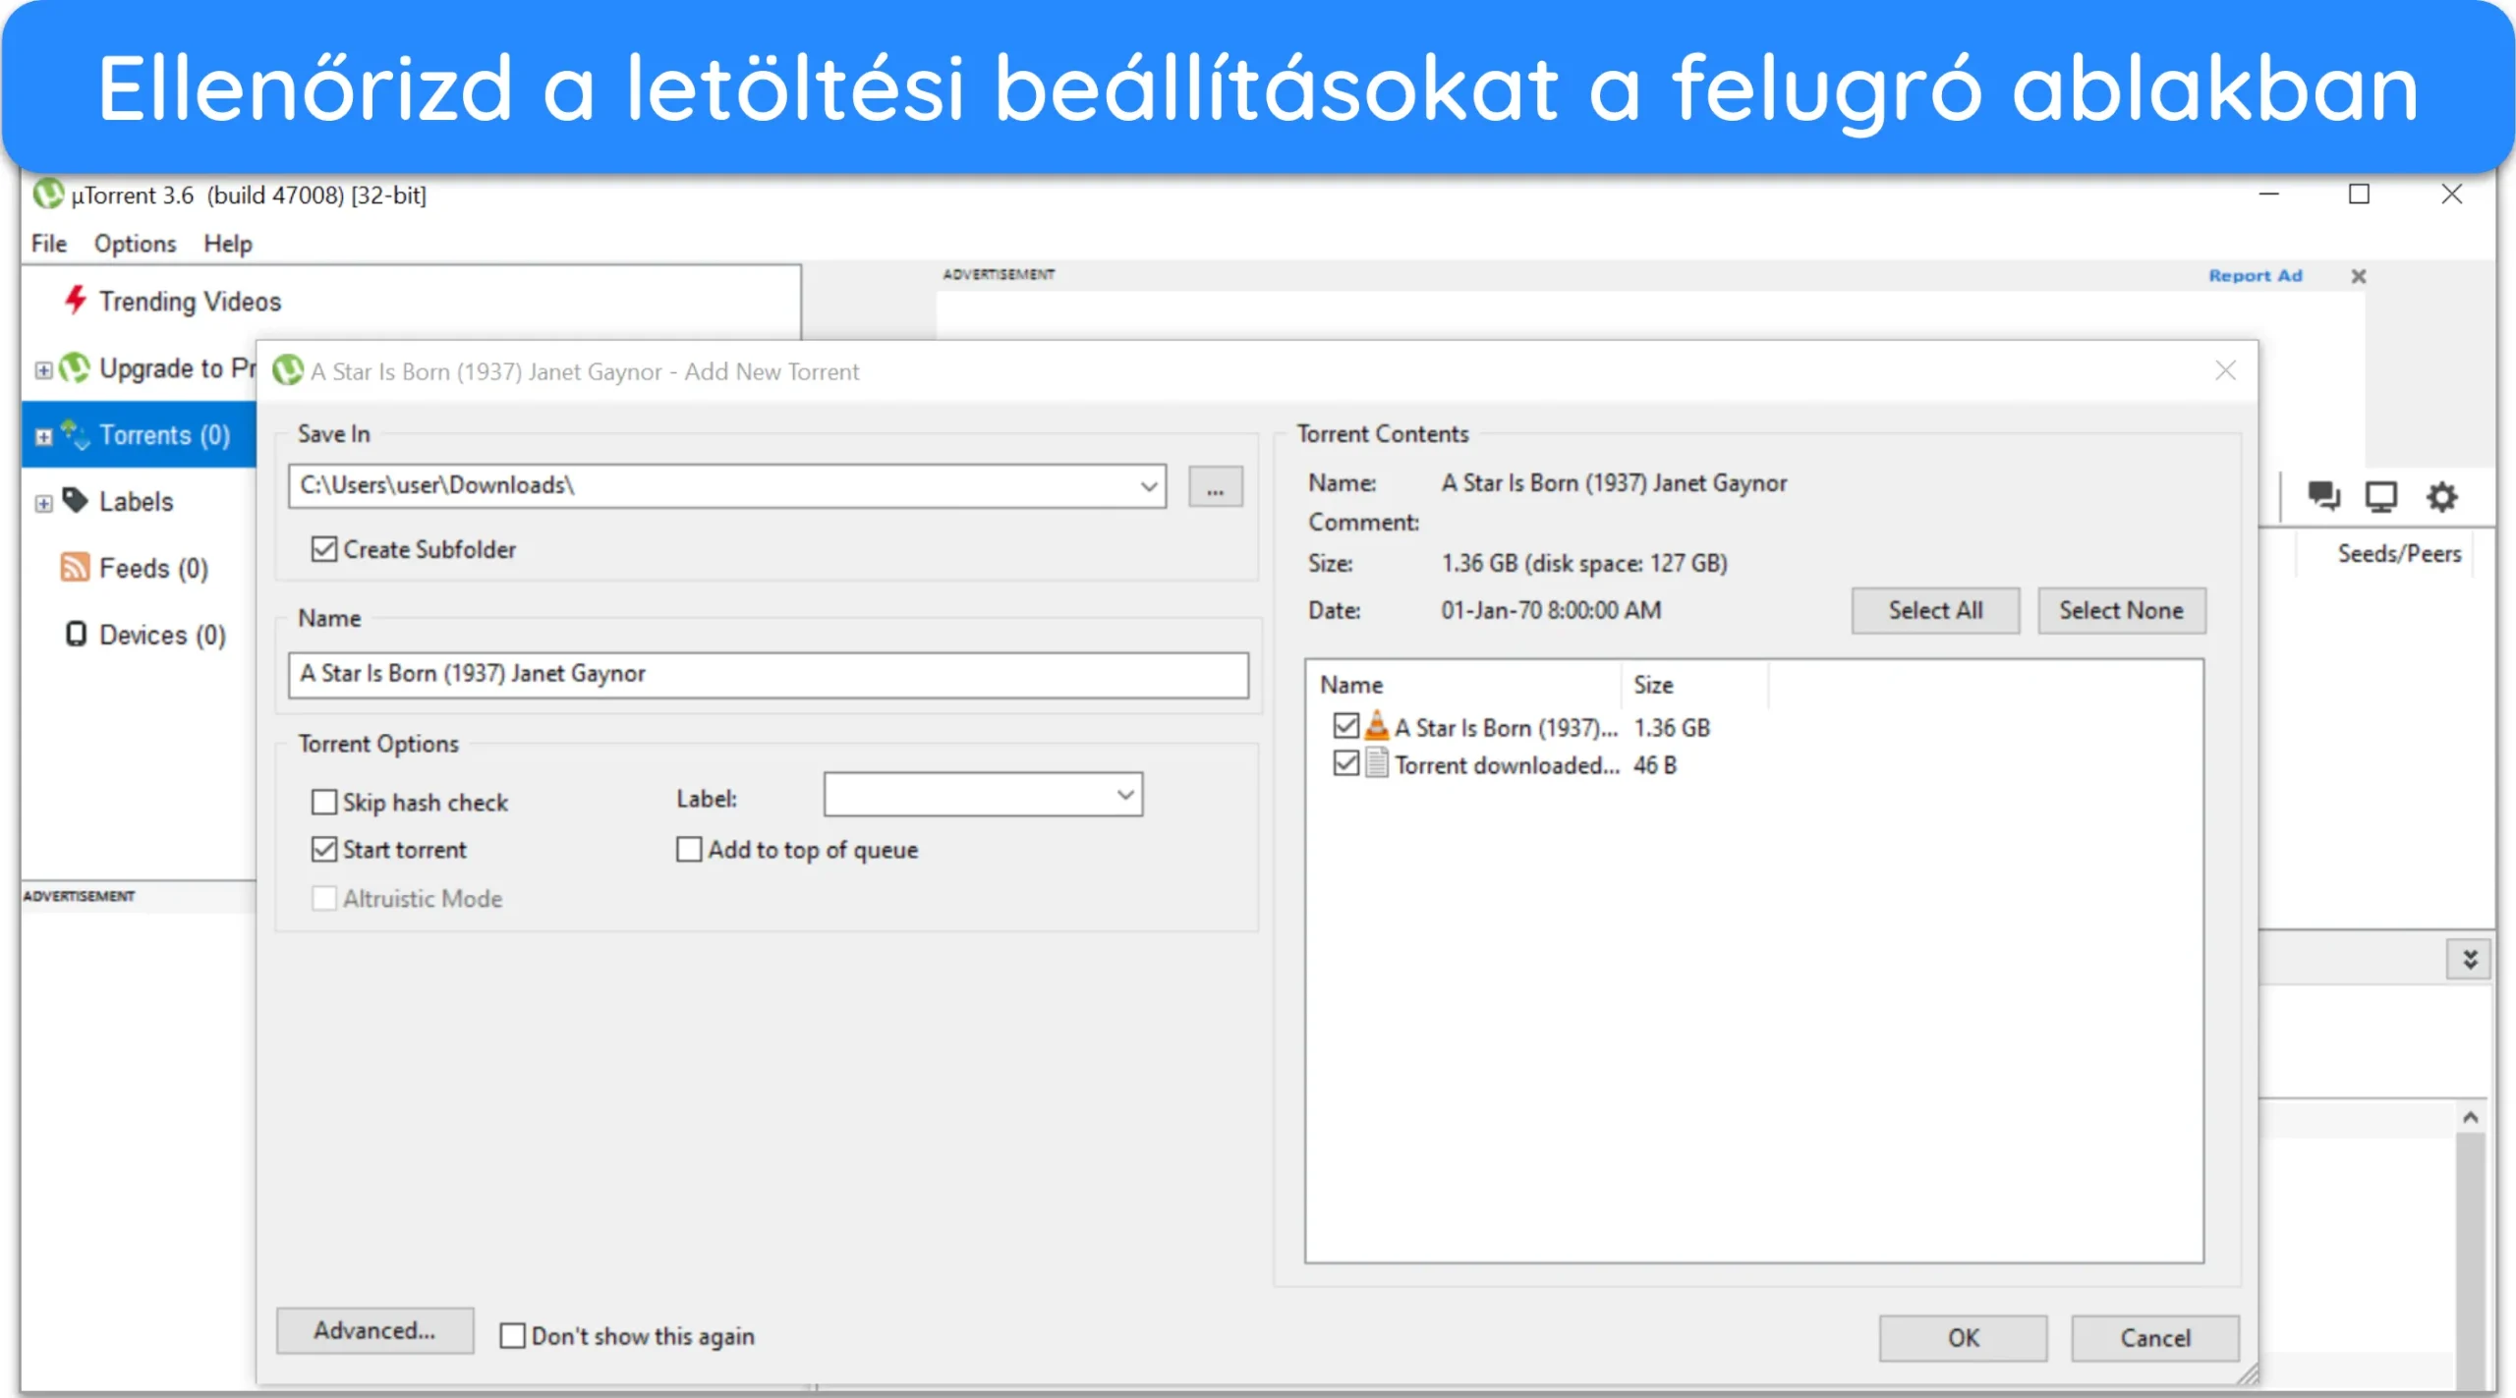2516x1398 pixels.
Task: Expand the Label combo box
Action: click(x=1125, y=794)
